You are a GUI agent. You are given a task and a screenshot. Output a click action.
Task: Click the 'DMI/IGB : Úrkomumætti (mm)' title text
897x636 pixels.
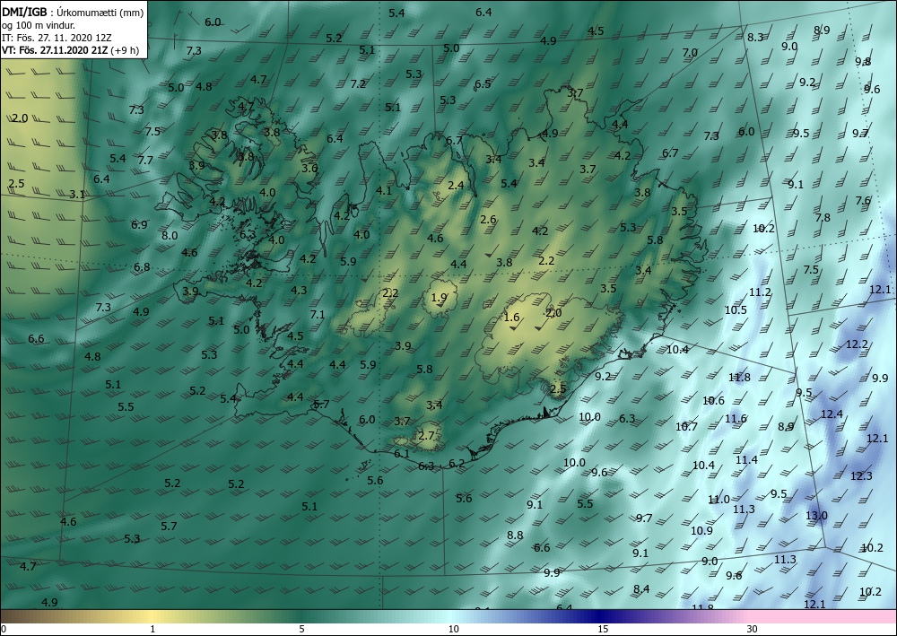(73, 12)
